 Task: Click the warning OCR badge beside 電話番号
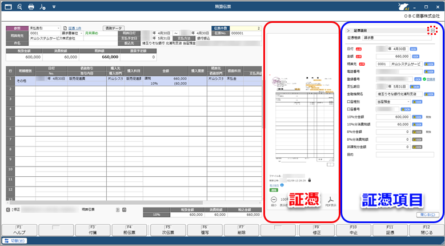[x=429, y=72]
